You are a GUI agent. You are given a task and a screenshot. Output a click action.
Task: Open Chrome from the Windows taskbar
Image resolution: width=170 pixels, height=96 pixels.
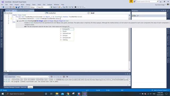[68, 94]
